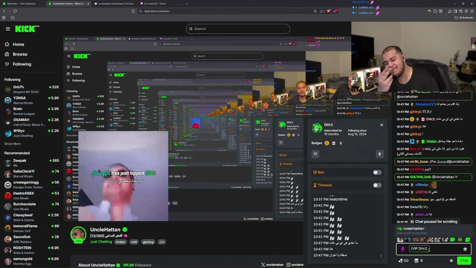Open Brave Rewards triangle icon
Image resolution: width=476 pixels, height=268 pixels.
335,11
